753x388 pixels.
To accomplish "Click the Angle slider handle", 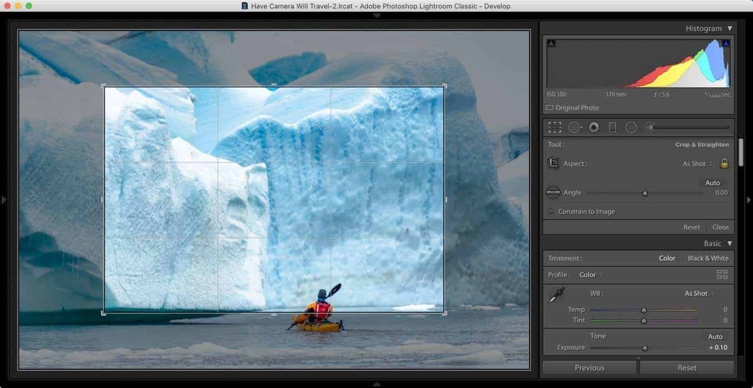I will pos(645,193).
